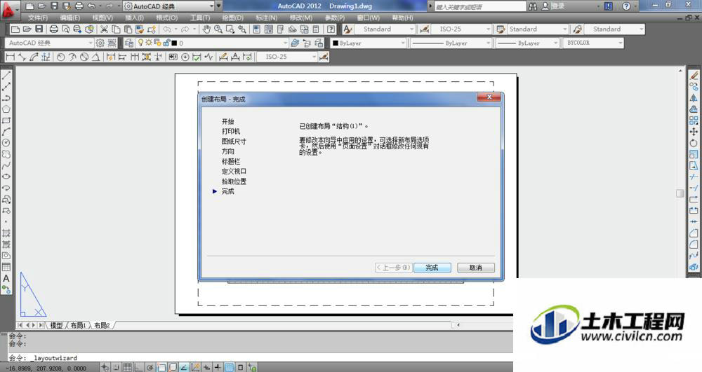Click the Save icon in quick access toolbar

(x=54, y=6)
